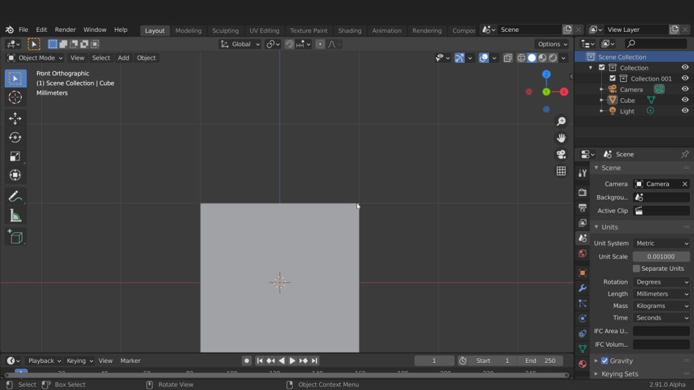
Task: Toggle camera view in viewport
Action: 561,154
